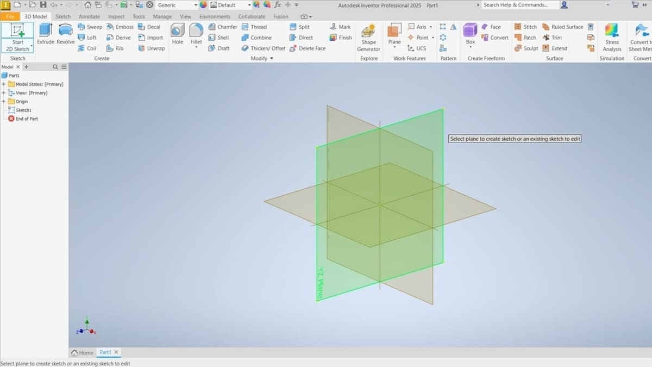Apply the Shell tool
Image resolution: width=652 pixels, height=367 pixels.
click(218, 38)
